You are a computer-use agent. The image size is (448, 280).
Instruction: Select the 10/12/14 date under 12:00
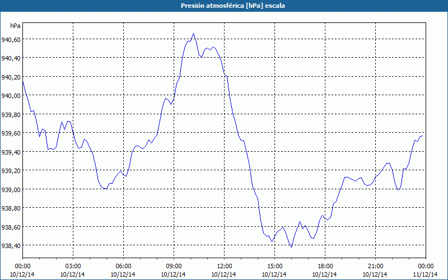[x=223, y=274]
